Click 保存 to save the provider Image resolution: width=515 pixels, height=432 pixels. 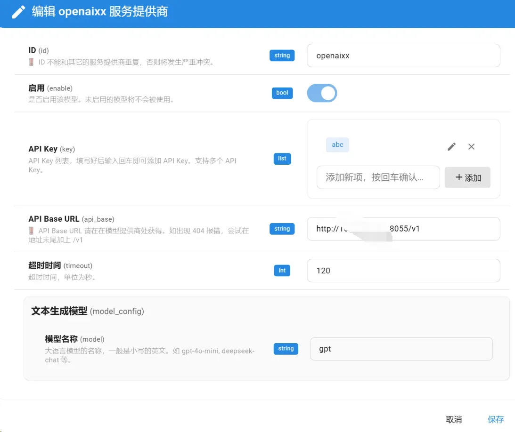(496, 419)
